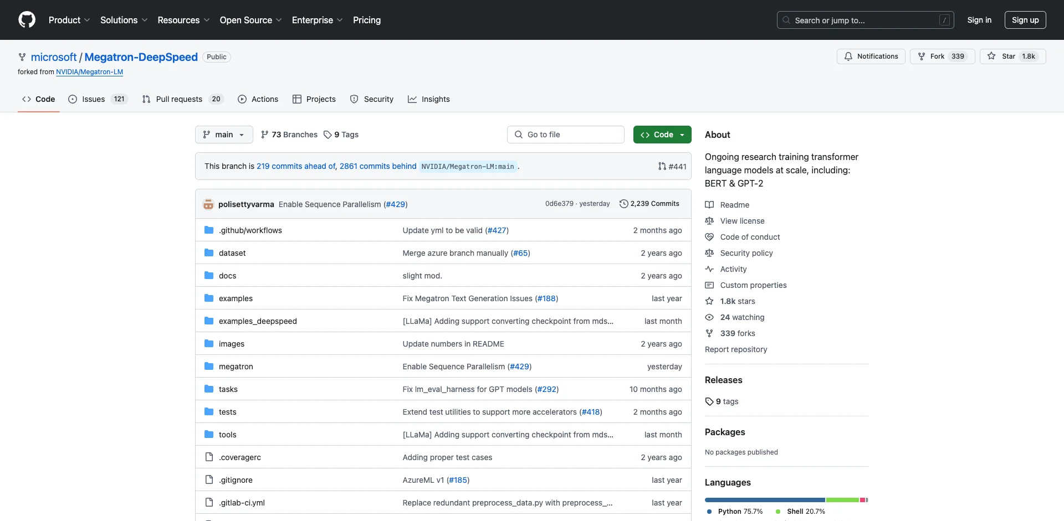Expand the Resources menu
Image resolution: width=1064 pixels, height=521 pixels.
[x=183, y=20]
